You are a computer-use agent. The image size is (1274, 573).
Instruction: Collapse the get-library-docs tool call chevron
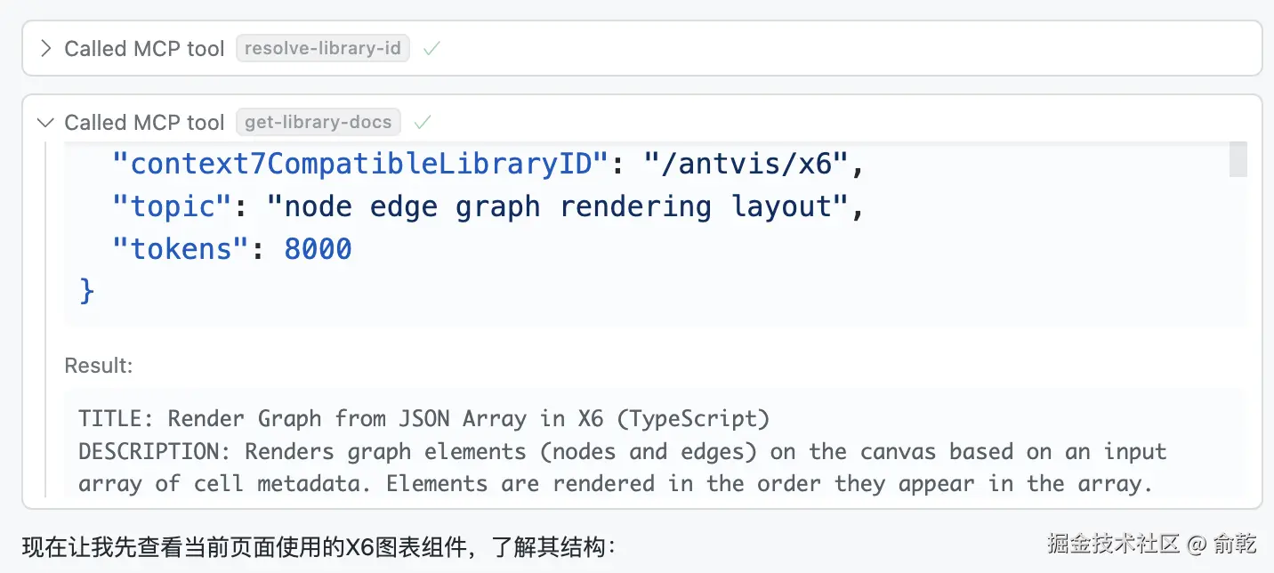45,122
